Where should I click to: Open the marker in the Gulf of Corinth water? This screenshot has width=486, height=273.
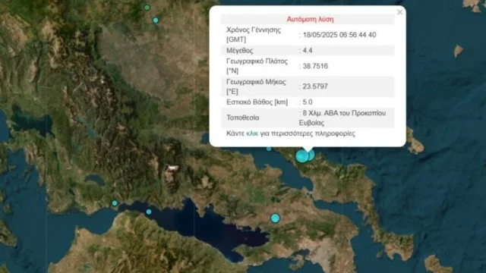149,212
